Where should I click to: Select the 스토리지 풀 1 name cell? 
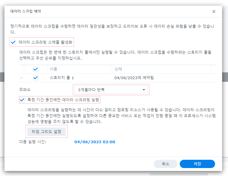coord(62,78)
